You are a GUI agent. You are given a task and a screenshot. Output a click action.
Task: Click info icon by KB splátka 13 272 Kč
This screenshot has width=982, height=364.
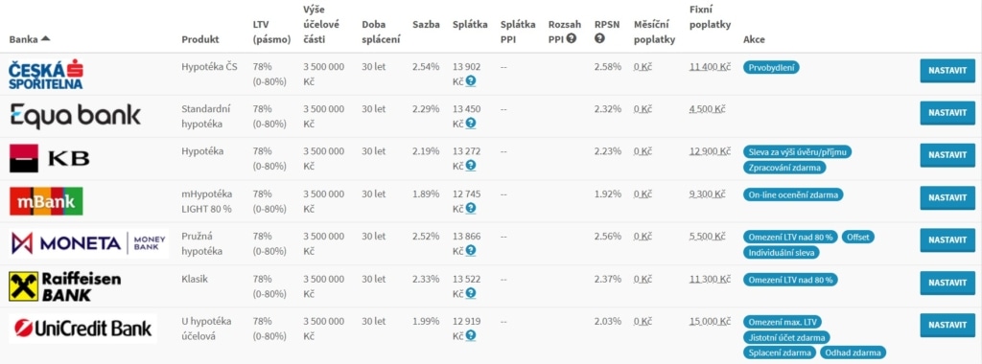tap(470, 166)
